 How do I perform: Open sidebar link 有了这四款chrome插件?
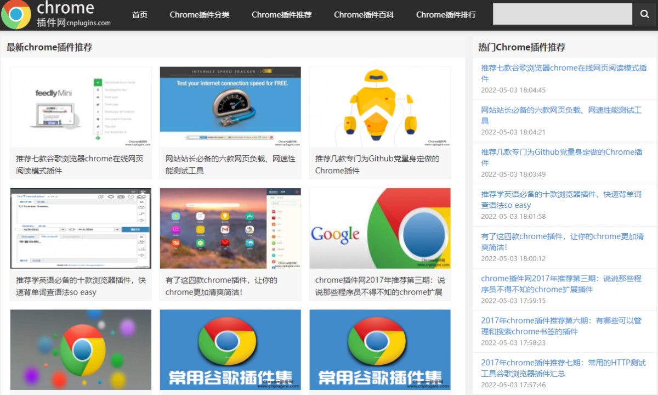point(563,242)
